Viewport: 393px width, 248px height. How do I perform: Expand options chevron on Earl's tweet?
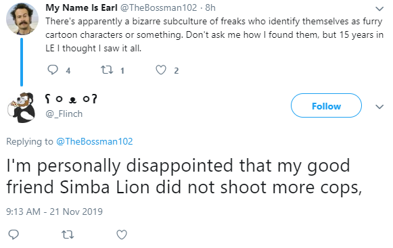point(379,9)
